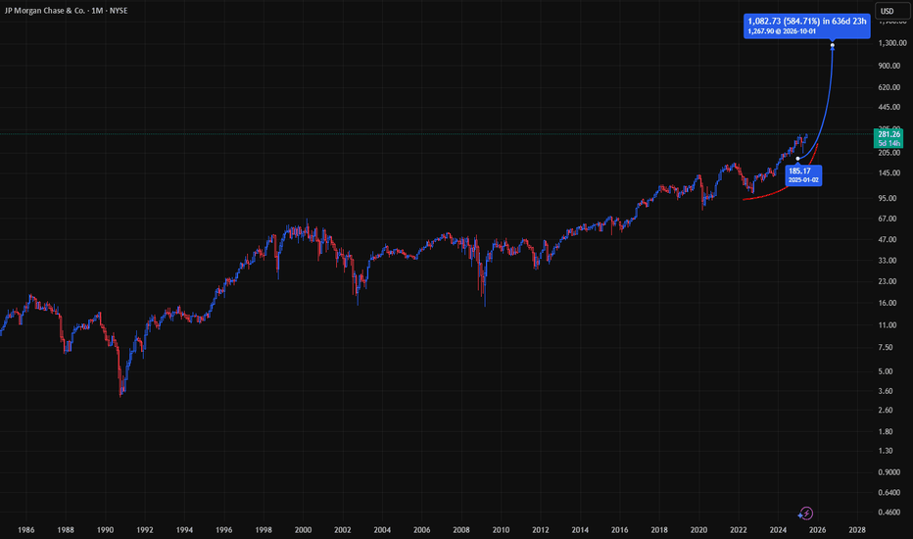
Task: Click the 1994 year on time axis
Action: pyautogui.click(x=184, y=530)
